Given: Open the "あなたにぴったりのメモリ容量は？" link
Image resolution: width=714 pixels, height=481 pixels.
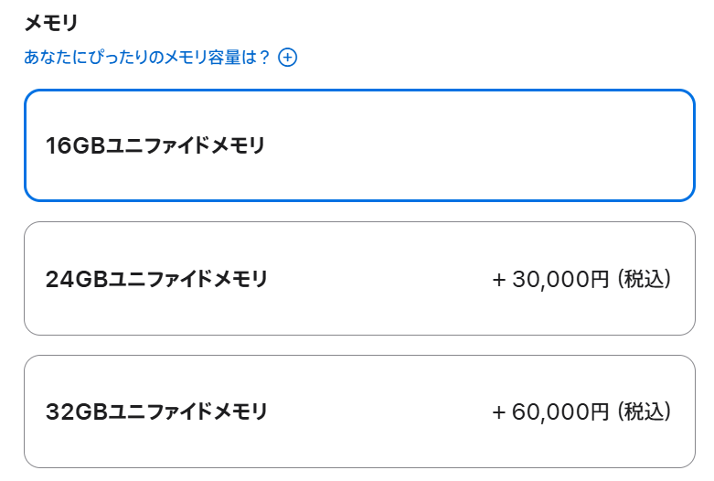Looking at the screenshot, I should 147,58.
